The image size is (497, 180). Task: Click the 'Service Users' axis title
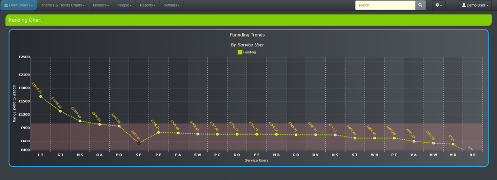(257, 161)
